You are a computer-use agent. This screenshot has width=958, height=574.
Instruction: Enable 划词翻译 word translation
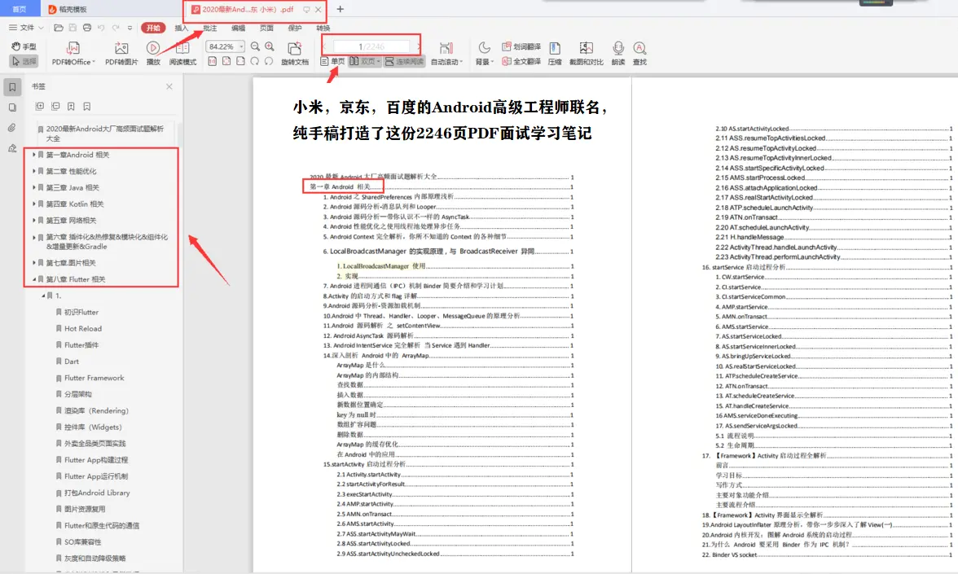pyautogui.click(x=521, y=46)
